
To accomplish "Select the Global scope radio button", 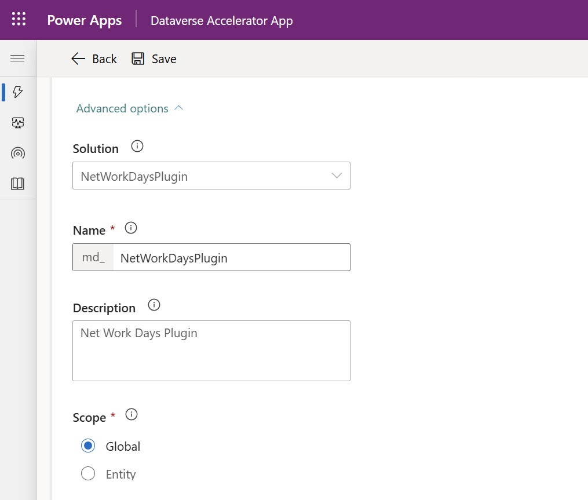I will (88, 446).
